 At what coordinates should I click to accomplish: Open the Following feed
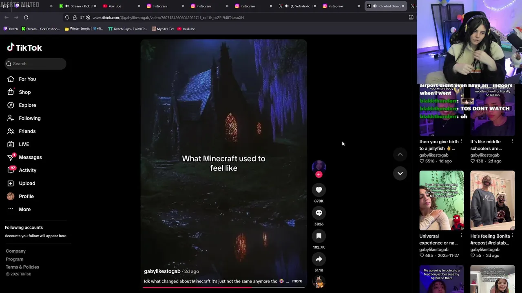coord(29,118)
